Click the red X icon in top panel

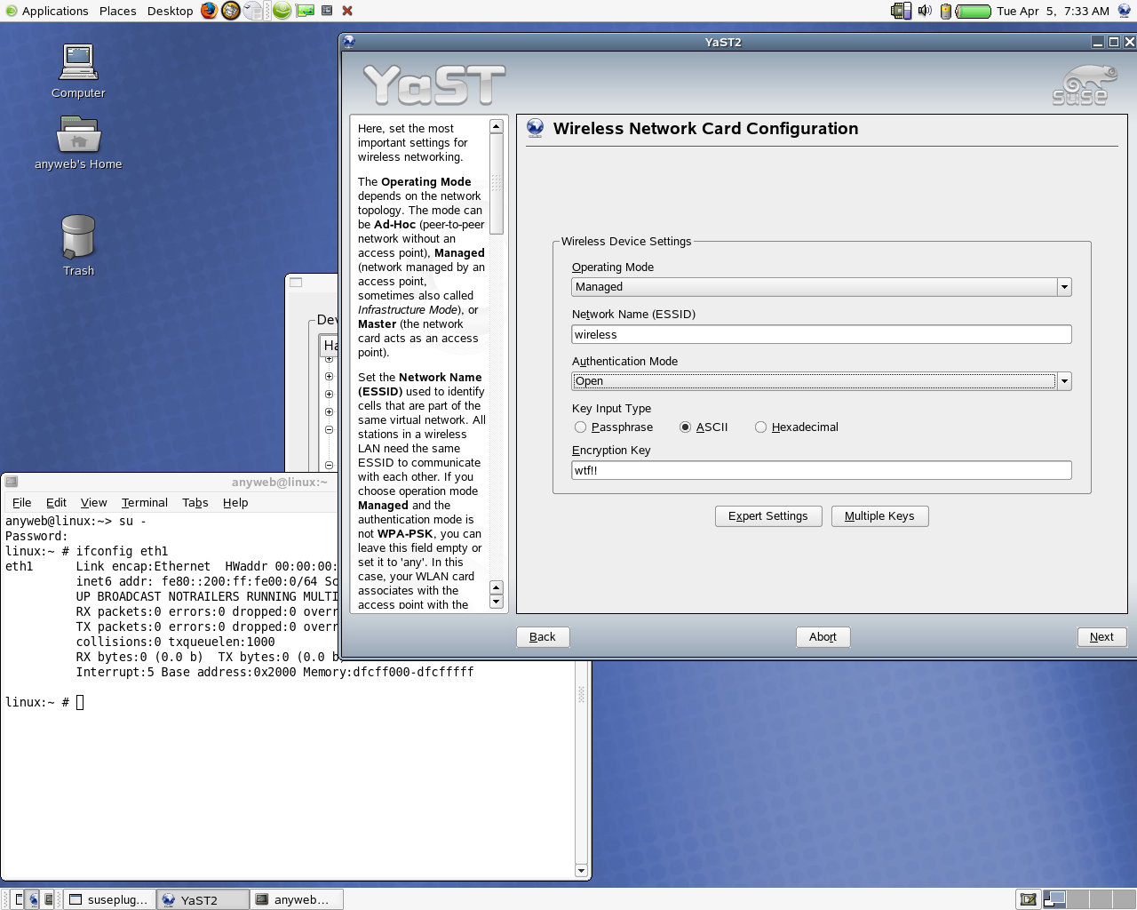347,11
